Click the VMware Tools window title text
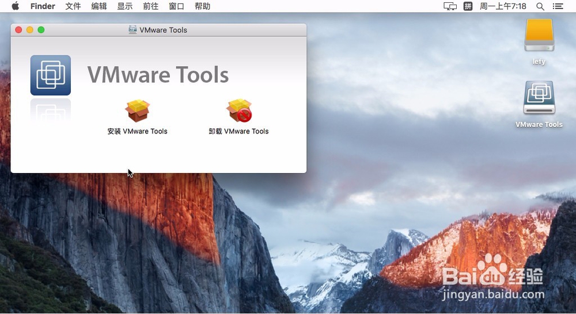The height and width of the screenshot is (314, 576). tap(163, 30)
